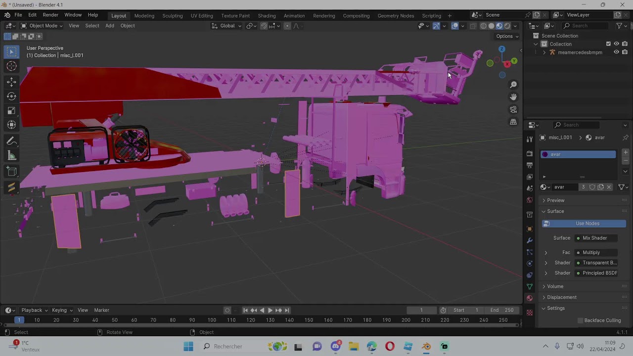Open the Render menu

[x=50, y=15]
